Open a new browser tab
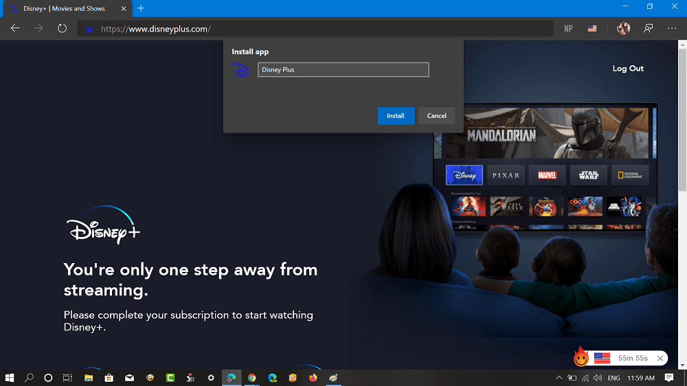The height and width of the screenshot is (386, 687). 141,8
